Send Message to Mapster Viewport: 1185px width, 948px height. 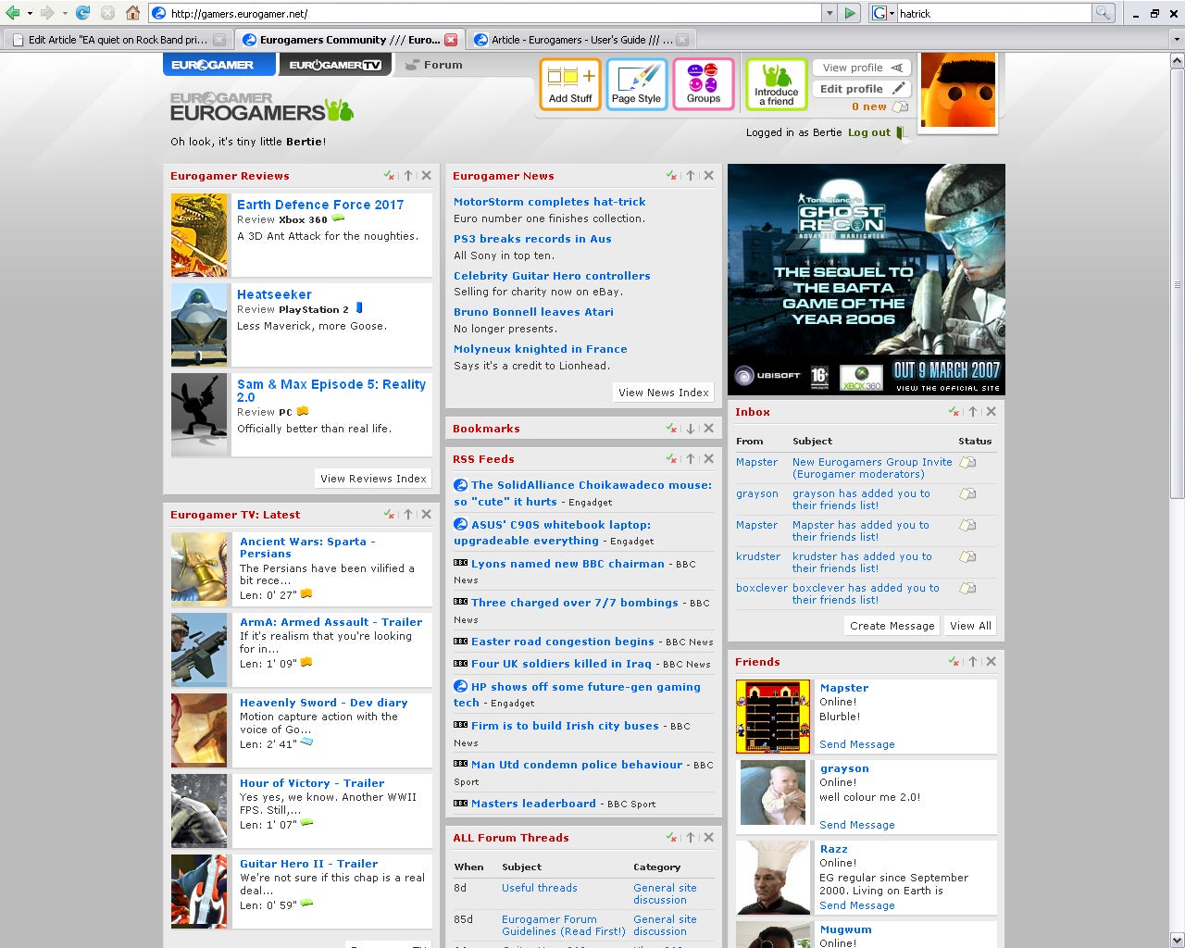[857, 744]
